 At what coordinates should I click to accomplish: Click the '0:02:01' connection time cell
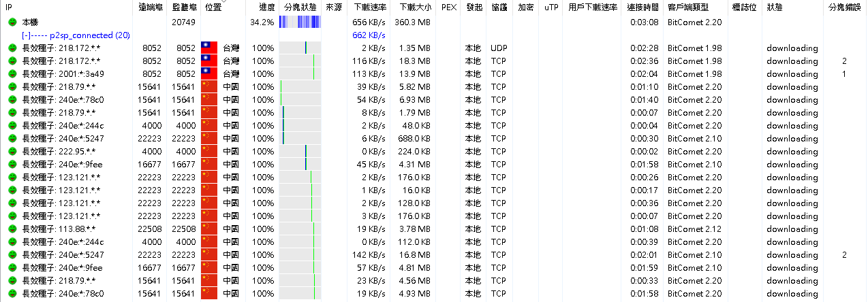[644, 255]
